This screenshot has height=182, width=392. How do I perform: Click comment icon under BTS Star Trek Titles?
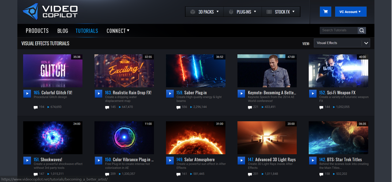pyautogui.click(x=322, y=174)
